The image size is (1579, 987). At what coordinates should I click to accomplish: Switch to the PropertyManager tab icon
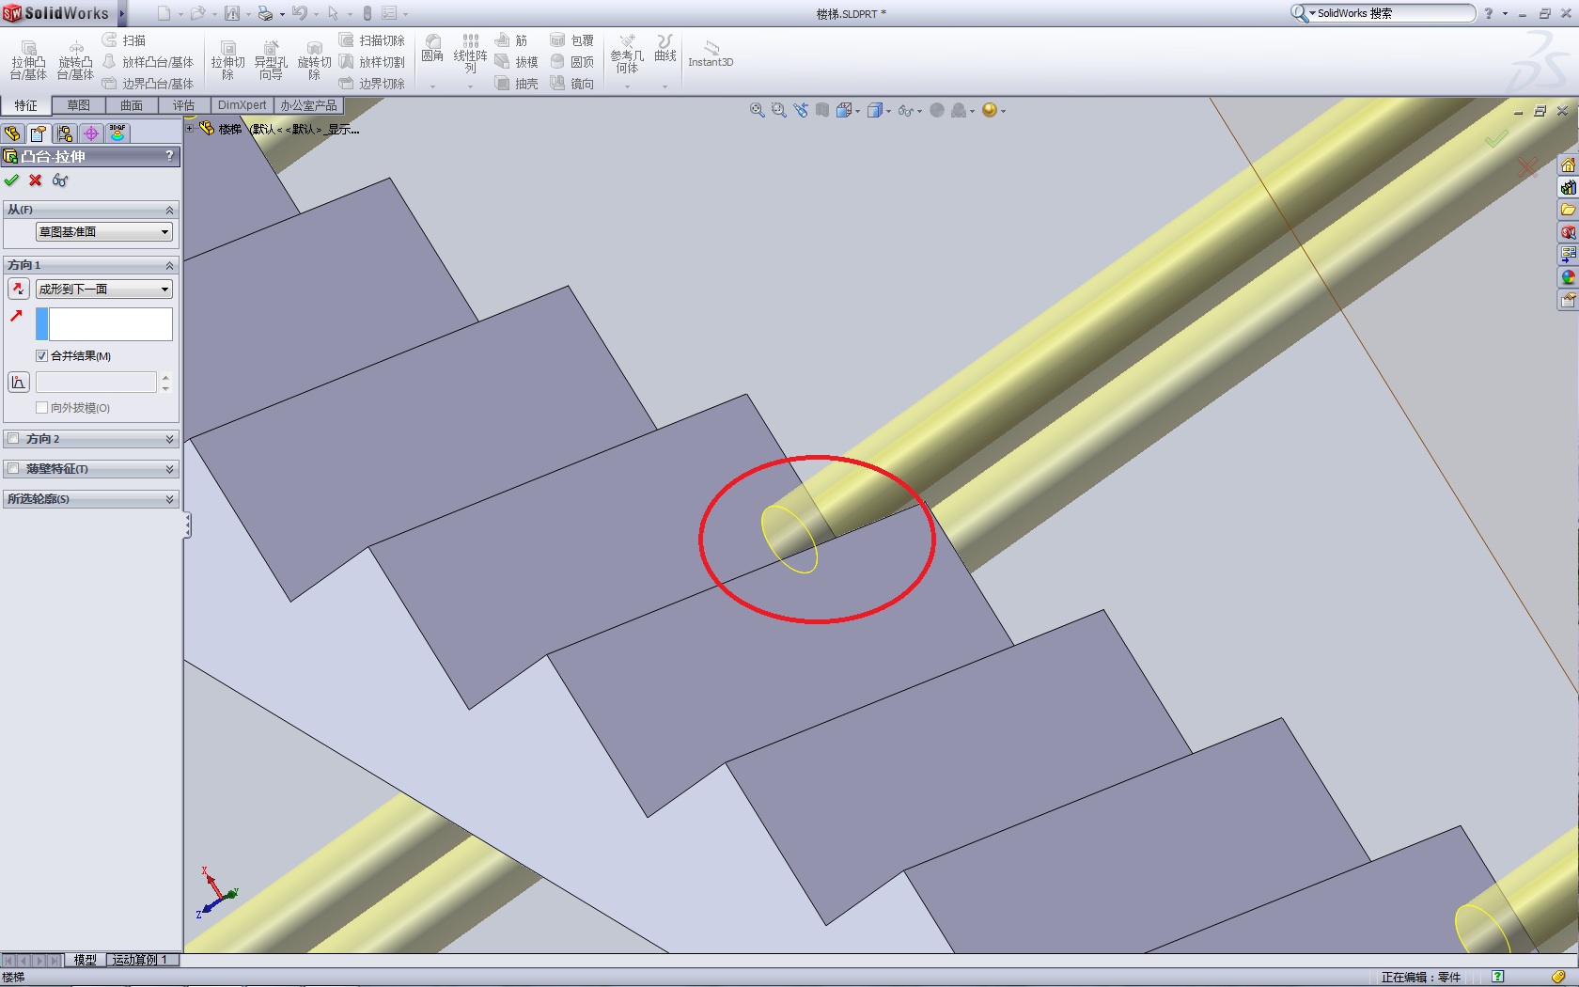pos(38,133)
